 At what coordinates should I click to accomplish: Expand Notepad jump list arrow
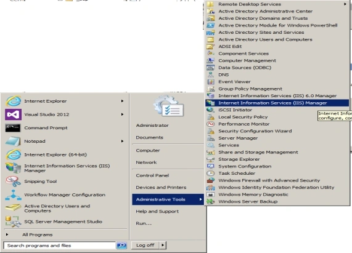pyautogui.click(x=122, y=141)
